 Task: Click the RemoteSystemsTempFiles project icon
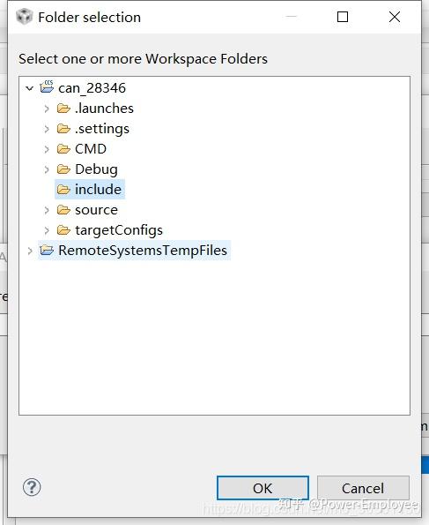tap(47, 250)
